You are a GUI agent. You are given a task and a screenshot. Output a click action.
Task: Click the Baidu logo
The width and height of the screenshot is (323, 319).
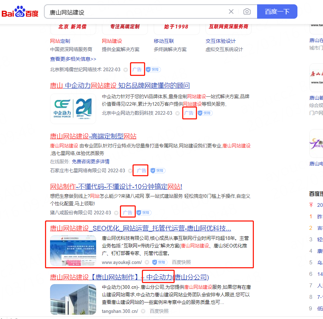[x=20, y=12]
